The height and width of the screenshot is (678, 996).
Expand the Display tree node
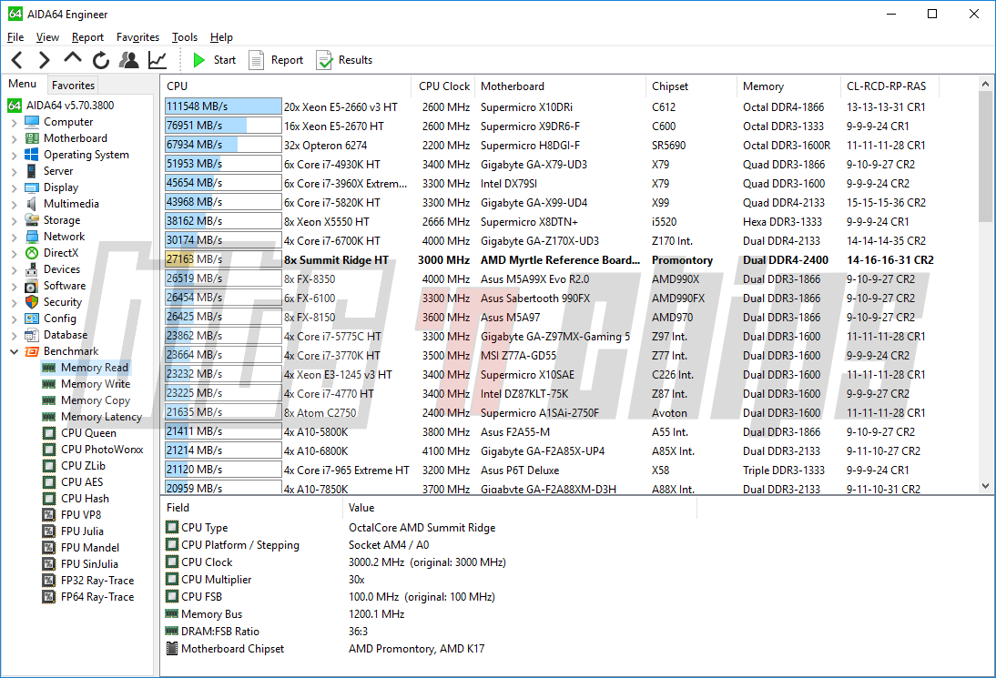[14, 188]
